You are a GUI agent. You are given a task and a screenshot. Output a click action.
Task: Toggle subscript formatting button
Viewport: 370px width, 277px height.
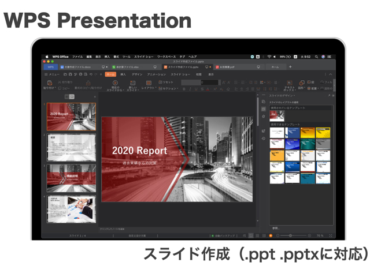coord(221,89)
